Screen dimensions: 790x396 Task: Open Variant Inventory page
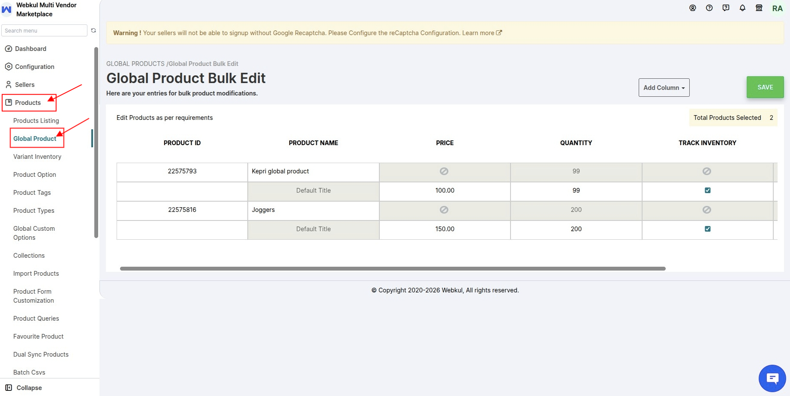37,157
